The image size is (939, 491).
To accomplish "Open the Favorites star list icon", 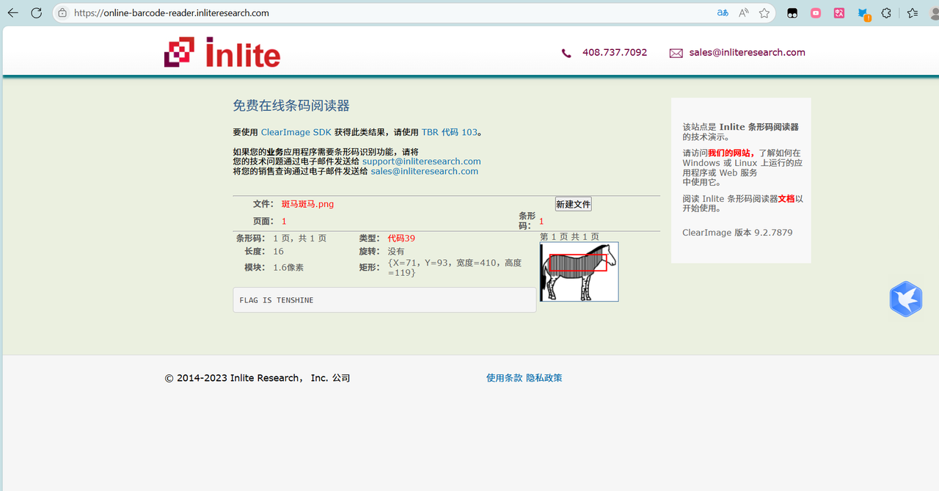I will (x=910, y=12).
